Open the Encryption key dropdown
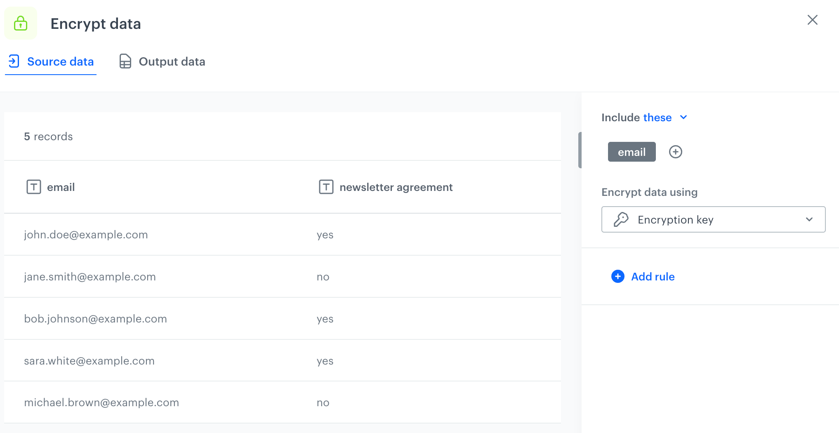839x433 pixels. 713,219
